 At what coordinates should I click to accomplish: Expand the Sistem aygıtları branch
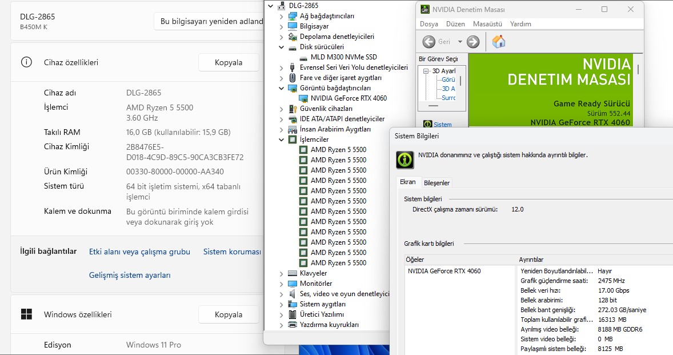282,305
